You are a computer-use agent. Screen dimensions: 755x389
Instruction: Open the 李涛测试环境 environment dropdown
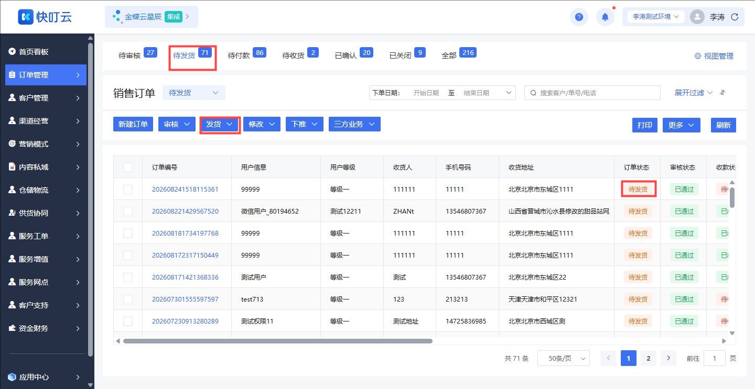point(656,17)
